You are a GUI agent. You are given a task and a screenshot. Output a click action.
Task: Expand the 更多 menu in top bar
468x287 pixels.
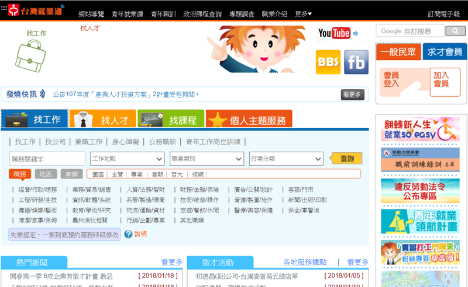[303, 14]
